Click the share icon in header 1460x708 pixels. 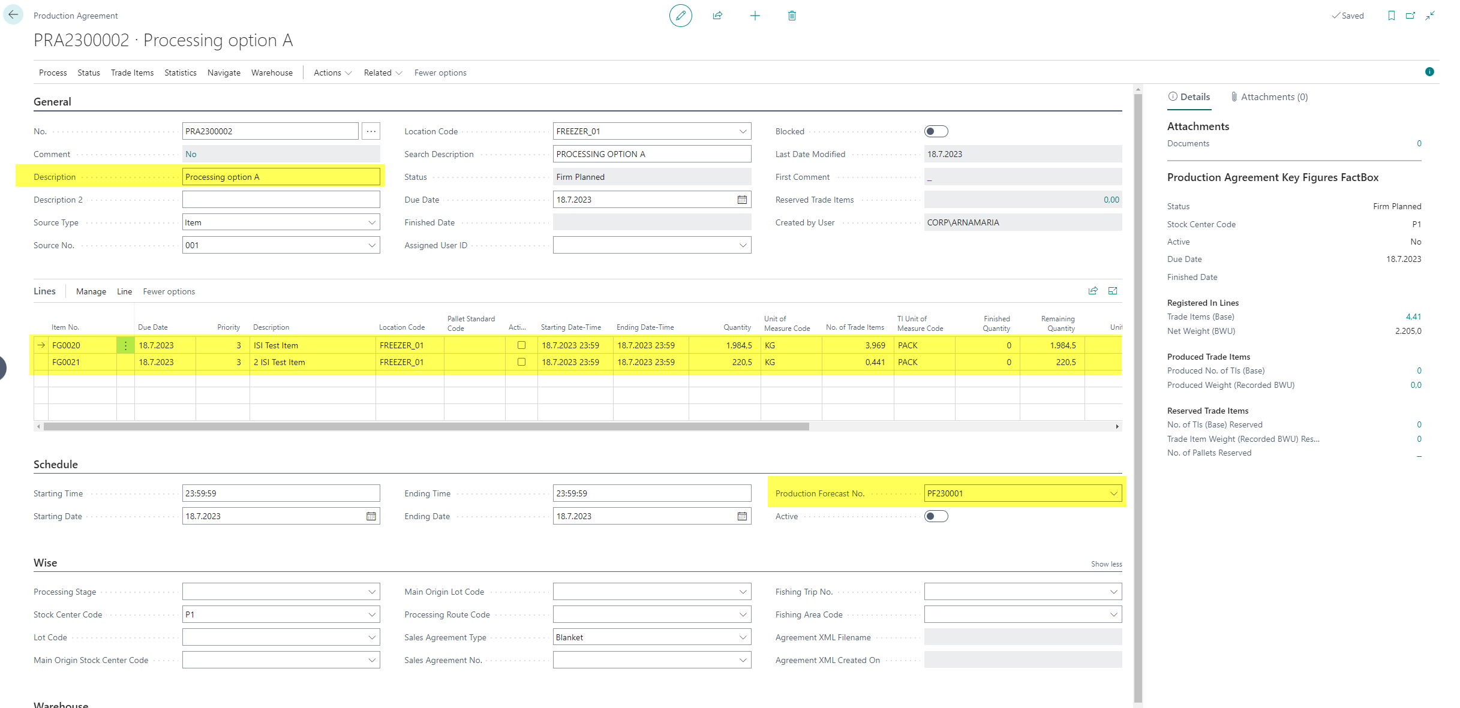coord(717,16)
